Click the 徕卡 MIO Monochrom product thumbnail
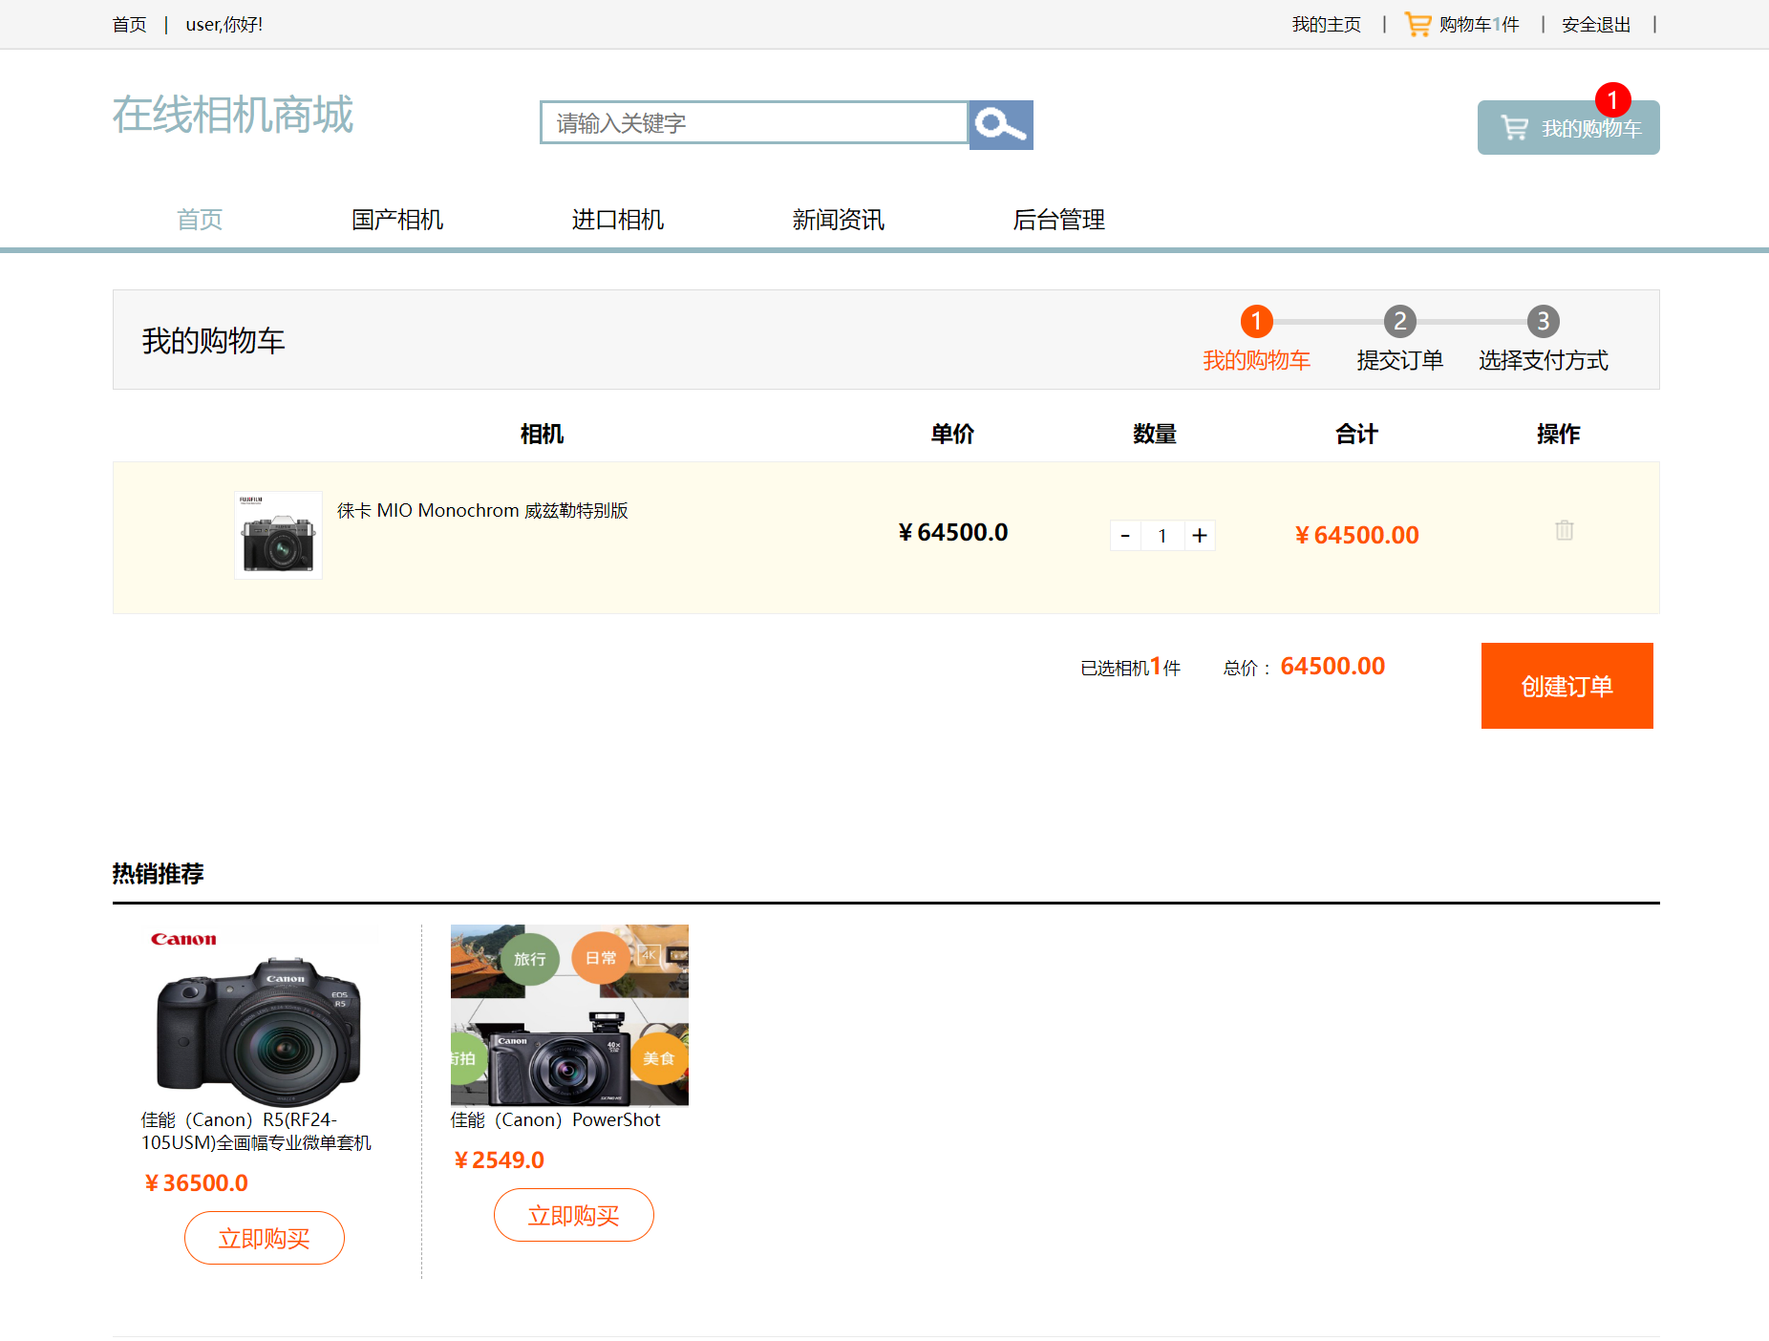 click(x=278, y=535)
